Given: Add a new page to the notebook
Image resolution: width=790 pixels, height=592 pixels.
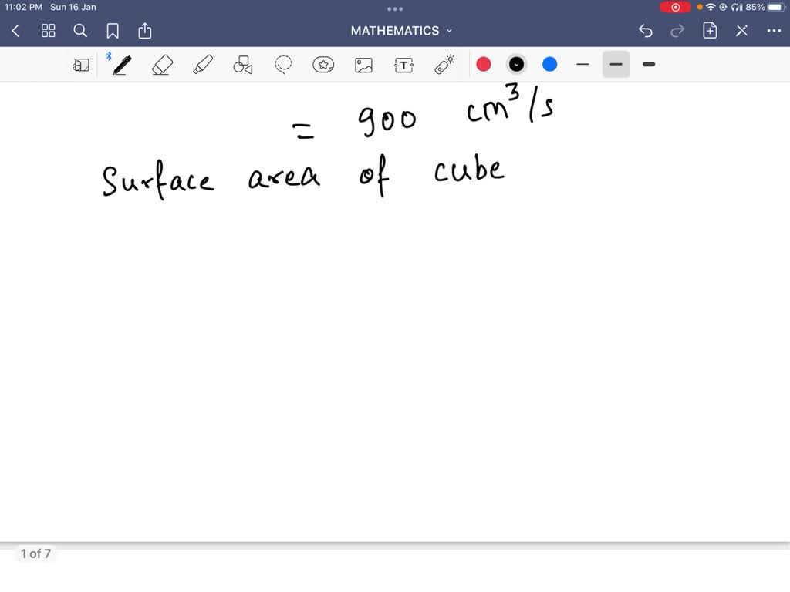Looking at the screenshot, I should point(709,31).
